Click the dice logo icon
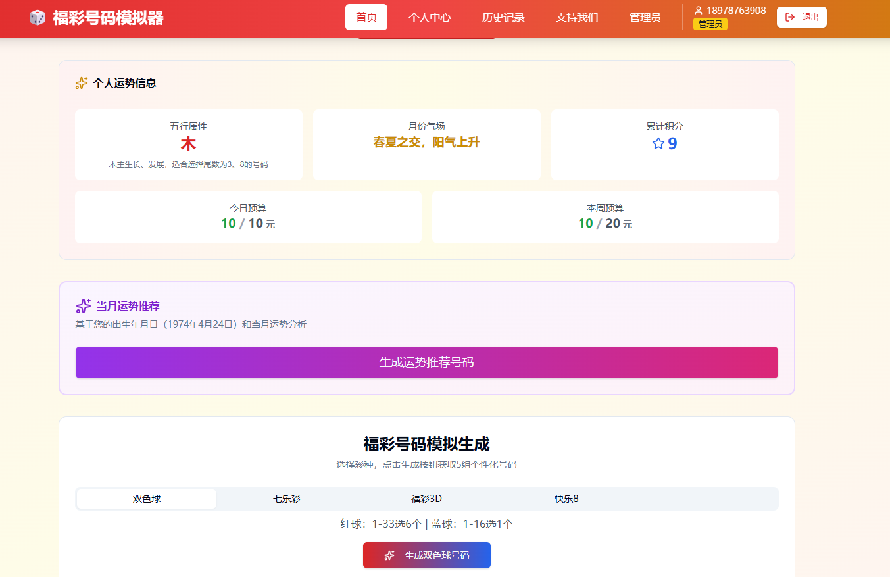The height and width of the screenshot is (577, 890). [x=37, y=18]
